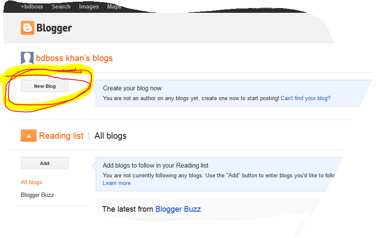The height and width of the screenshot is (238, 376).
Task: Click the Blogger wordmark text in the header
Action: click(x=54, y=28)
